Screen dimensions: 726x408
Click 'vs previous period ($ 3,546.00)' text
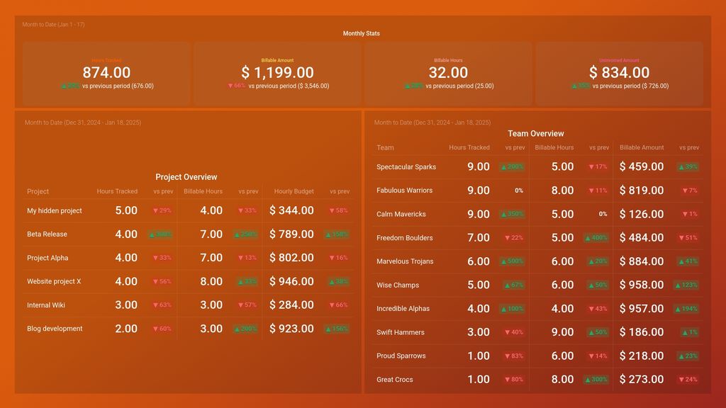click(289, 86)
